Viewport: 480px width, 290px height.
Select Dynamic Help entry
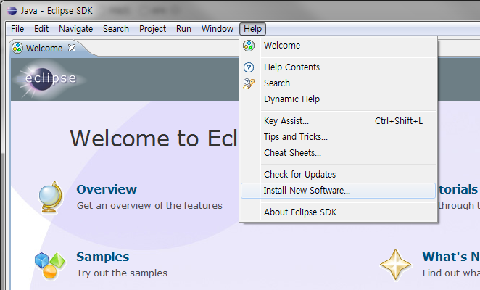(x=338, y=99)
